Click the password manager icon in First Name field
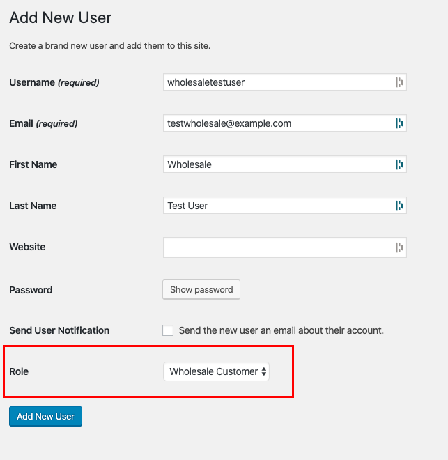The image size is (448, 460). 399,164
